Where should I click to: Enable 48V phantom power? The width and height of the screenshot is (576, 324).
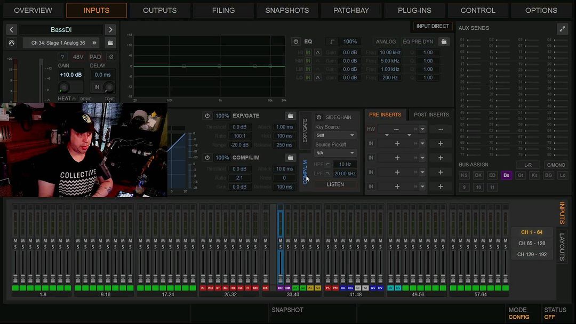(78, 57)
